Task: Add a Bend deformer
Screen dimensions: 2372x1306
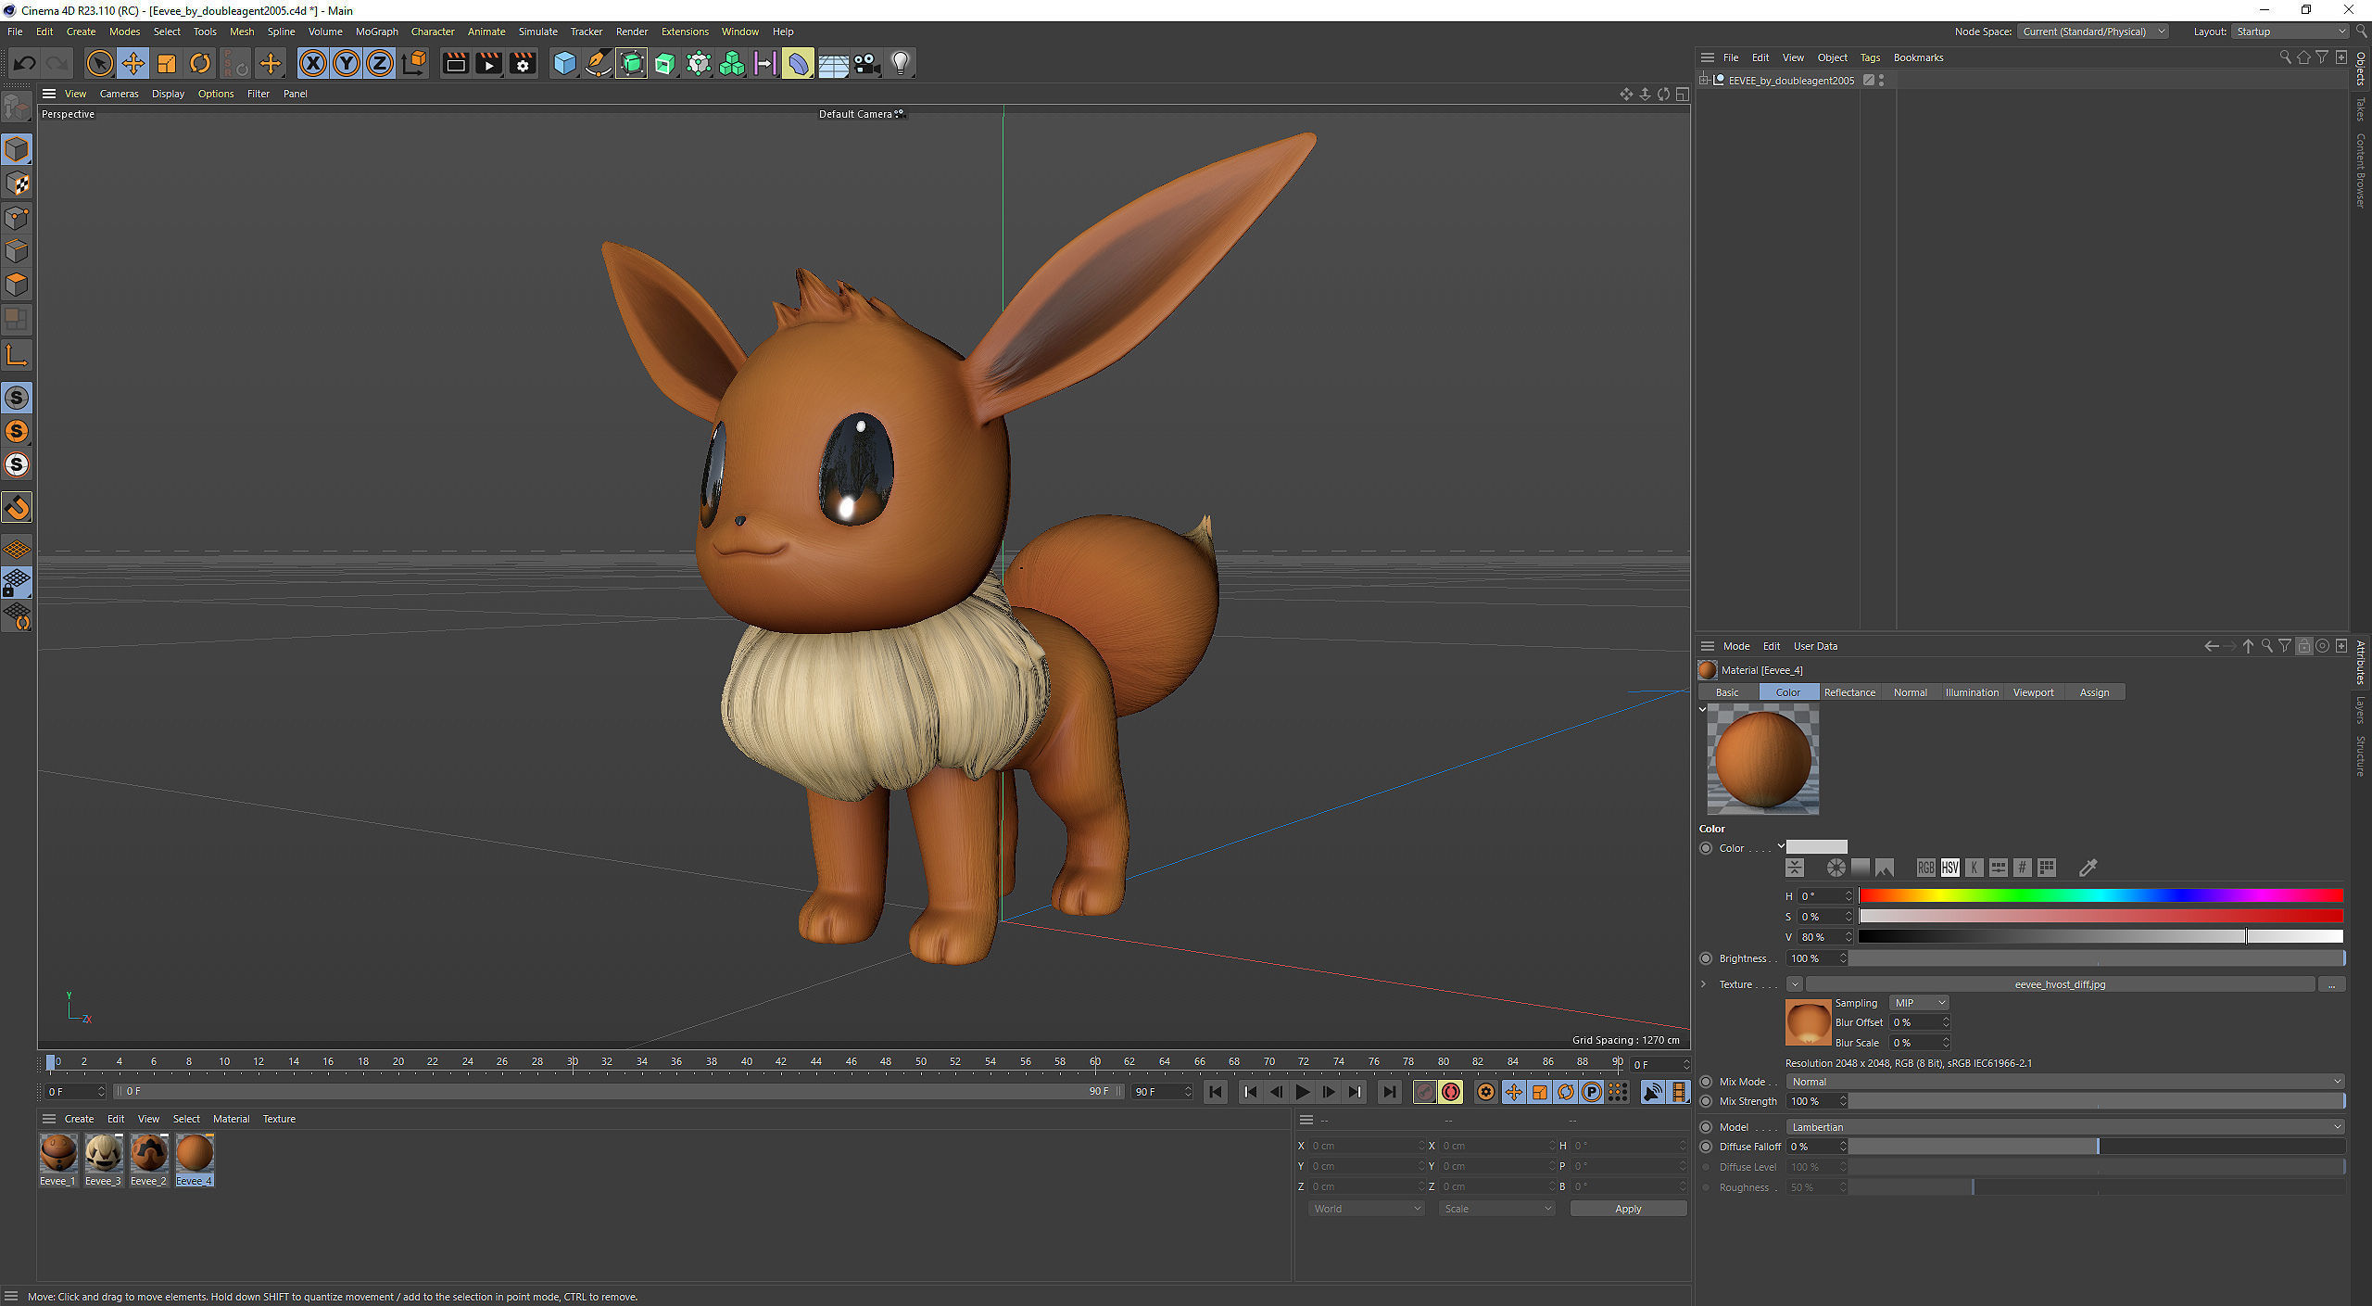Action: pyautogui.click(x=797, y=63)
